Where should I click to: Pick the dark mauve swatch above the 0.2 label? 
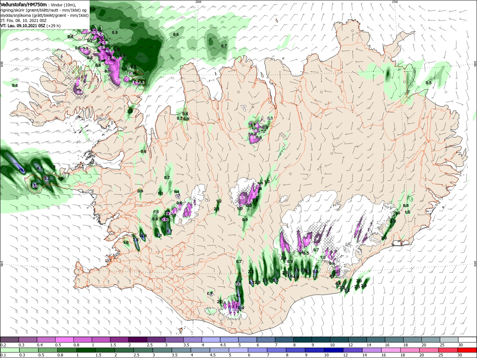10,340
